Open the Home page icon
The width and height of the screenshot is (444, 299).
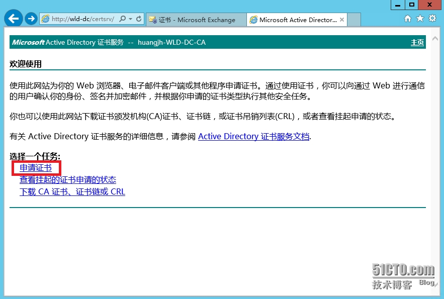pos(408,19)
